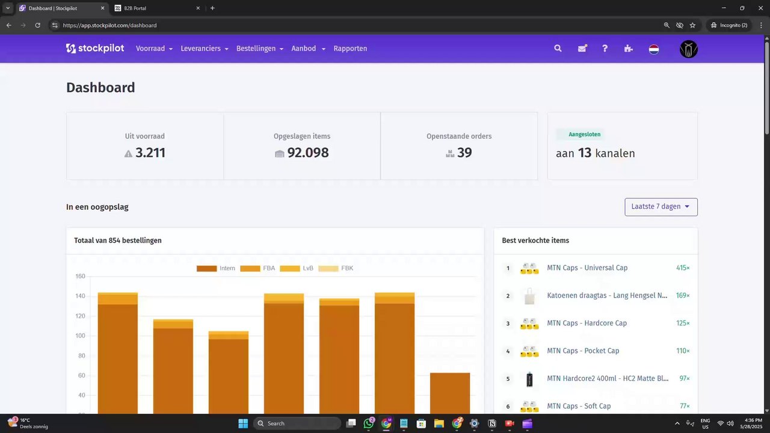Click the warehouse icon beside 92.098
Image resolution: width=770 pixels, height=433 pixels.
[x=279, y=154]
